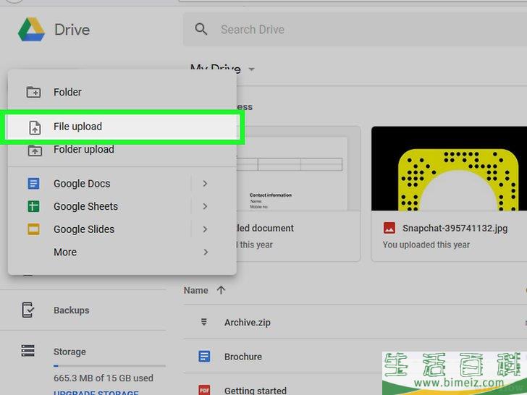Choose Folder in the new menu
This screenshot has width=527, height=395.
click(x=122, y=92)
